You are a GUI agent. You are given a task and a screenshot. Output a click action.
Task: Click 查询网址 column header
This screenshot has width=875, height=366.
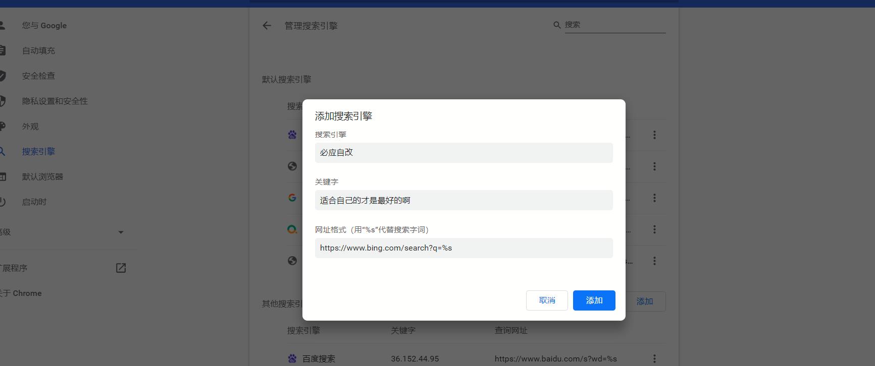(x=511, y=331)
